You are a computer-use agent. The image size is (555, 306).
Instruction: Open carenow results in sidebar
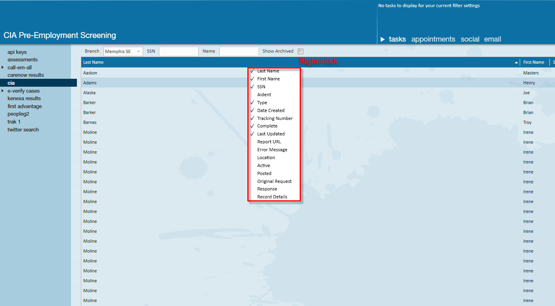tap(26, 75)
